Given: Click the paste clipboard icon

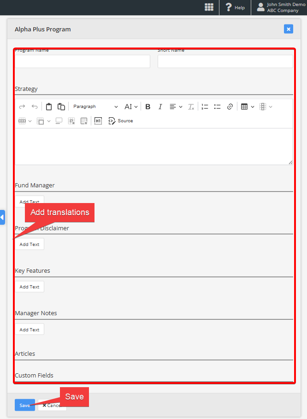Looking at the screenshot, I should point(49,107).
